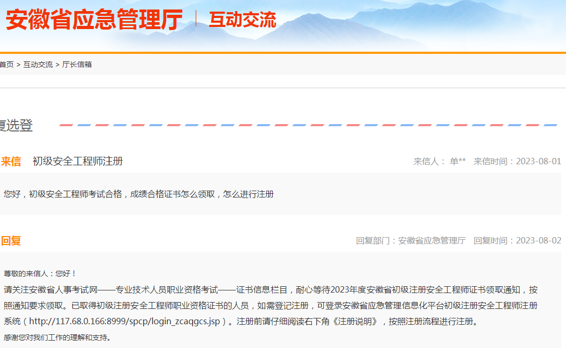The width and height of the screenshot is (566, 348).
Task: Click the greeting line 尊敬的来信人
Action: coord(40,274)
